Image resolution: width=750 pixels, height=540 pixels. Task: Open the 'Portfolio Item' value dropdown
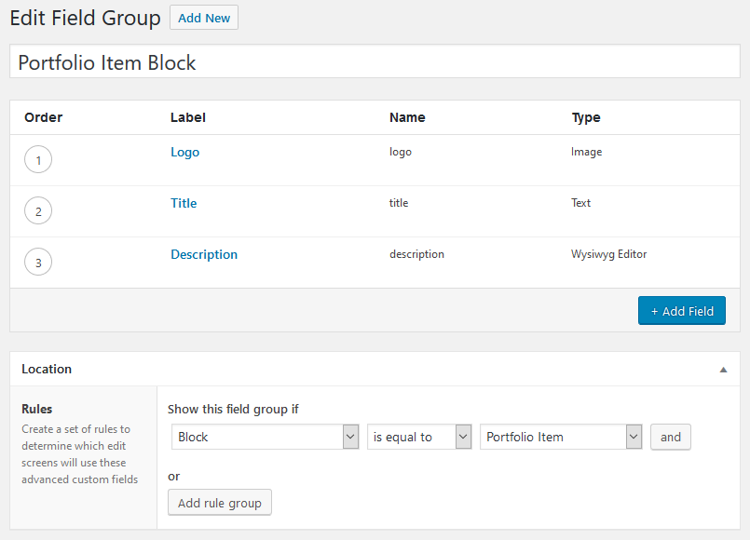561,437
